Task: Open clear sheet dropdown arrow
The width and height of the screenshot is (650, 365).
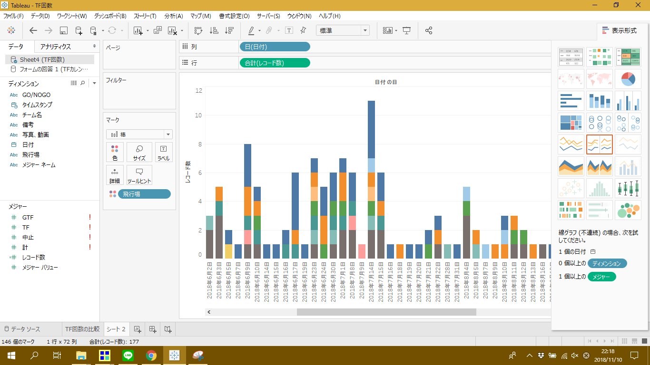Action: (182, 31)
